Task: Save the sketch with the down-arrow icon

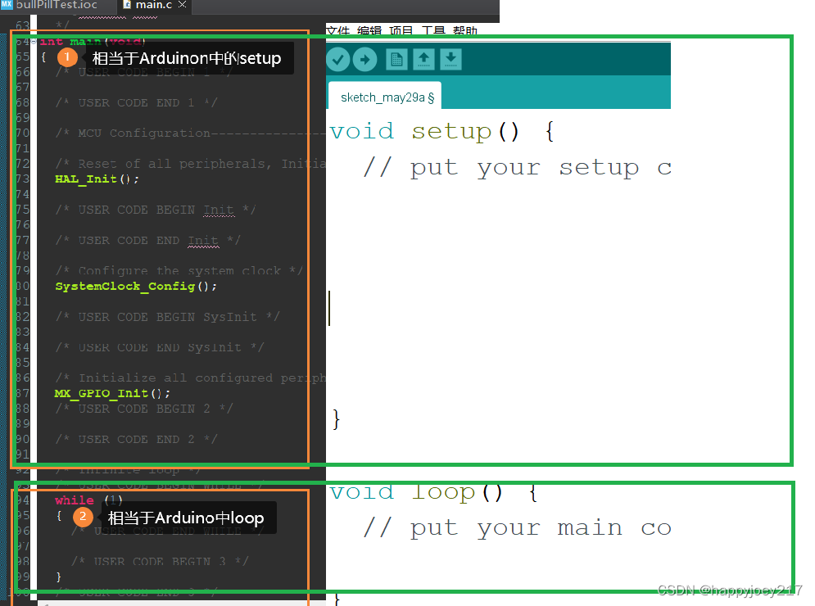Action: pyautogui.click(x=451, y=59)
